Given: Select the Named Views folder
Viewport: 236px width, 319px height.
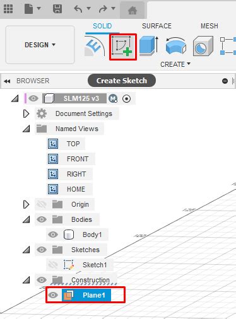Looking at the screenshot, I should [x=77, y=129].
